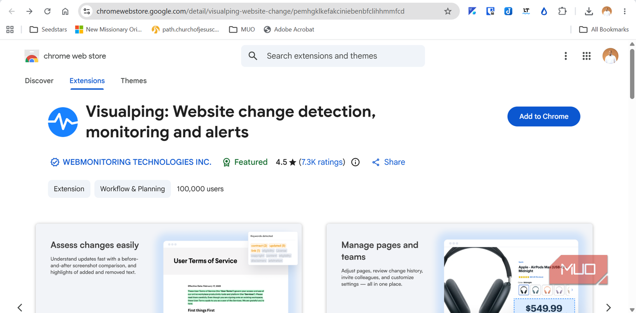Show previous screenshot with left chevron
Image resolution: width=636 pixels, height=313 pixels.
coord(20,307)
